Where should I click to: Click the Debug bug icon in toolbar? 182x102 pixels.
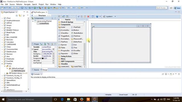(x=30, y=8)
